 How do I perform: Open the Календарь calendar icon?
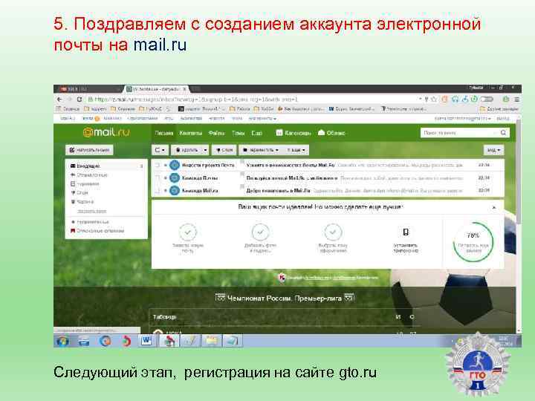click(x=279, y=133)
